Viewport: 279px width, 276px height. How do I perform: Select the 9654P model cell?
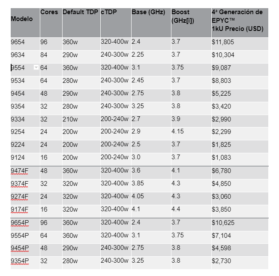[25, 224]
